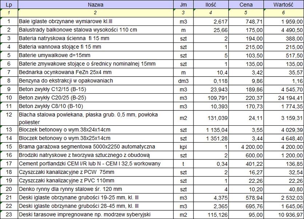This screenshot has height=219, width=304.
Task: Select quantity cell 1 351,28
Action: tap(211, 138)
